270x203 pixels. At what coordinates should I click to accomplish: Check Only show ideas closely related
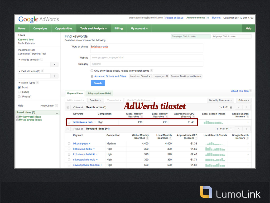pyautogui.click(x=92, y=71)
